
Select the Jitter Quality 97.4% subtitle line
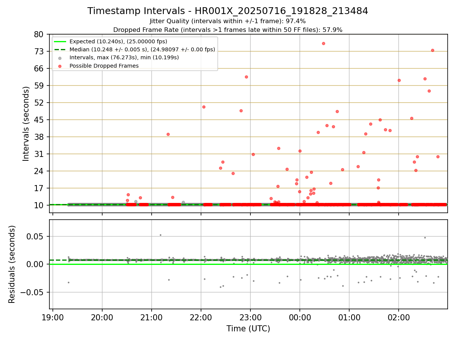pos(228,21)
